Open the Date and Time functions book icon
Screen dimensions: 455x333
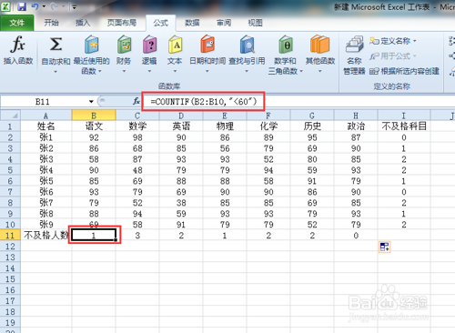tap(207, 45)
